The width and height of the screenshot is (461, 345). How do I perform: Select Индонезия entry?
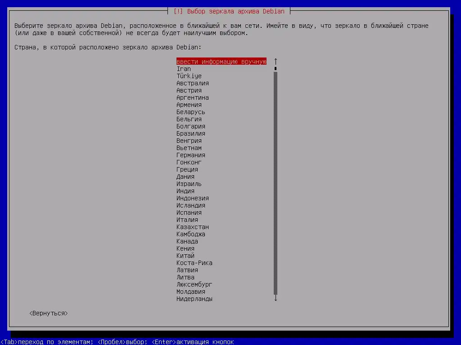click(x=193, y=198)
